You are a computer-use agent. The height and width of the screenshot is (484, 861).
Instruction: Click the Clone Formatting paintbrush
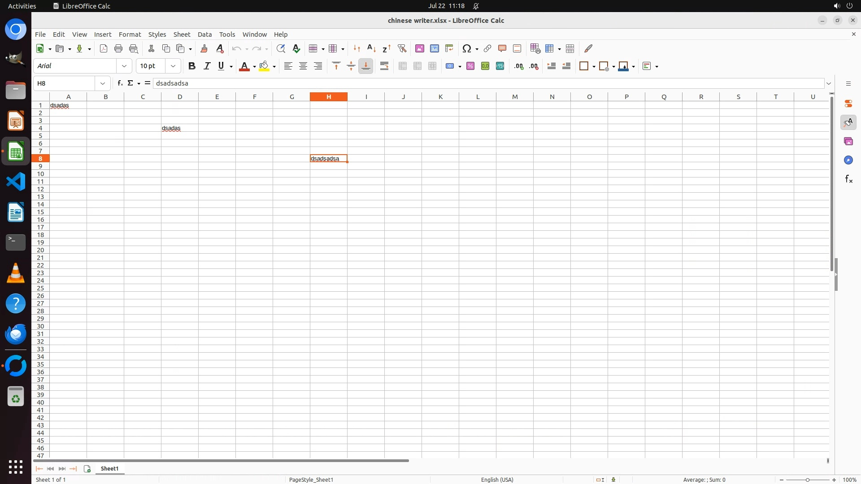pos(204,48)
